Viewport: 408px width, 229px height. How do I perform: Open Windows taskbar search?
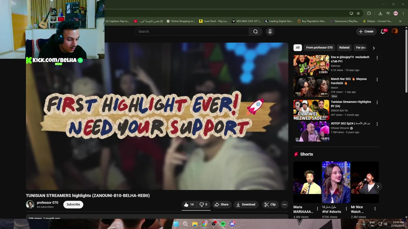pos(185,224)
